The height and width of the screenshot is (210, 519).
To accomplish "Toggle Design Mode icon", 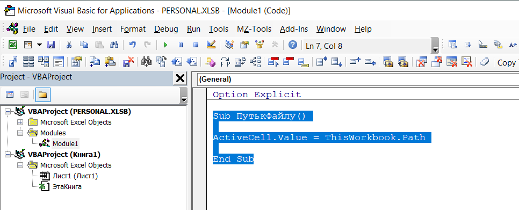I will (211, 45).
